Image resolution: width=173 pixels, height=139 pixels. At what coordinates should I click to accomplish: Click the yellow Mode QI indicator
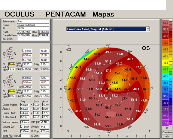[12, 91]
